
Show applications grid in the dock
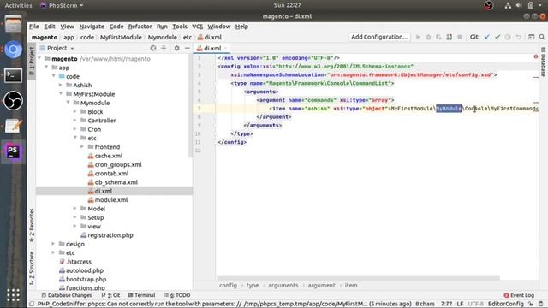click(13, 295)
